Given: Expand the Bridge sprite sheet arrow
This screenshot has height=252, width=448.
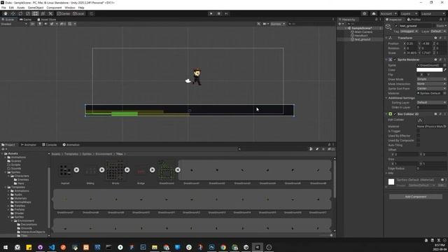Looking at the screenshot, I should coord(153,170).
